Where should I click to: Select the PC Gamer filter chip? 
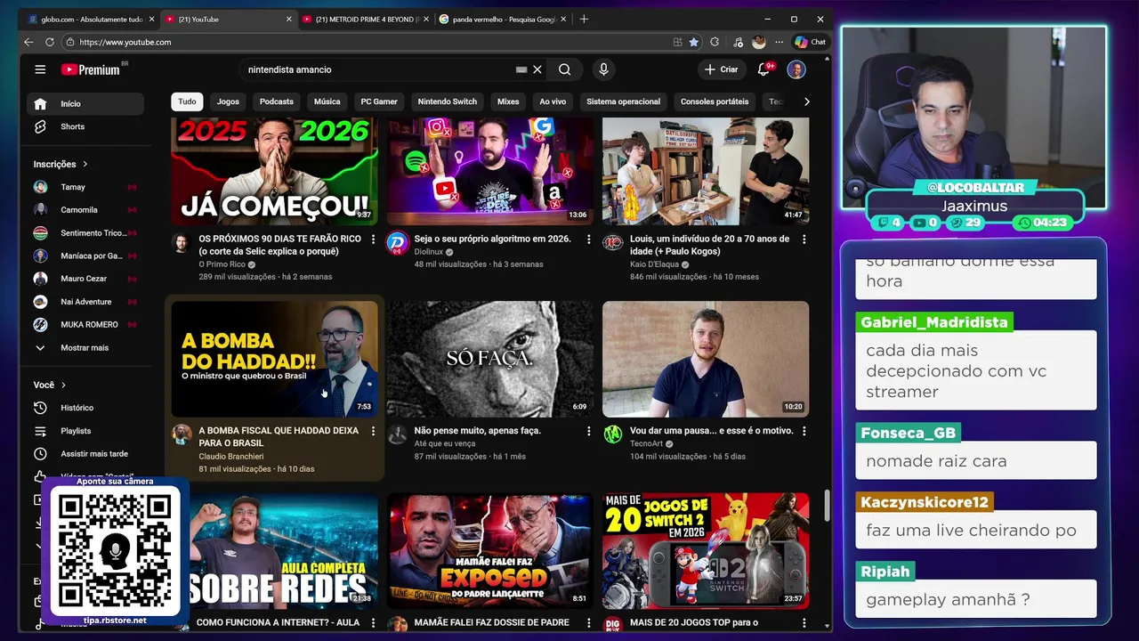point(379,101)
